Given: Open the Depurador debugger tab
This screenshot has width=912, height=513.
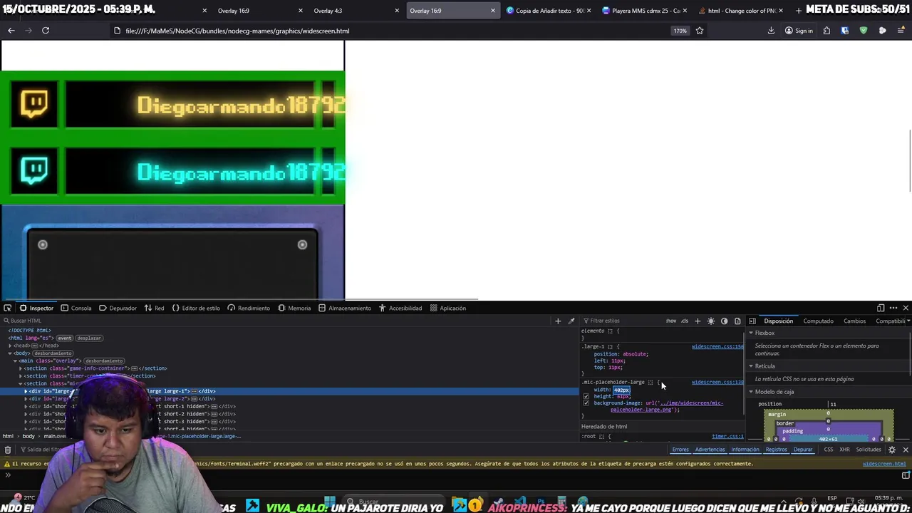Looking at the screenshot, I should [118, 308].
